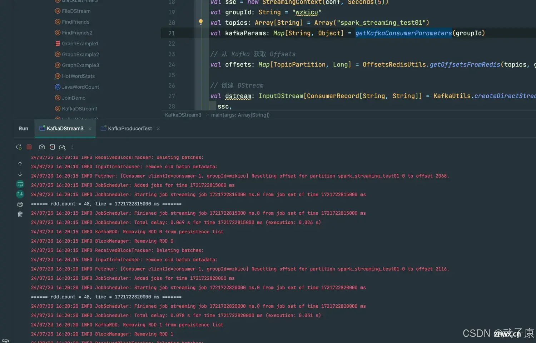Open the run toolbar more options menu
The width and height of the screenshot is (536, 343).
point(72,147)
